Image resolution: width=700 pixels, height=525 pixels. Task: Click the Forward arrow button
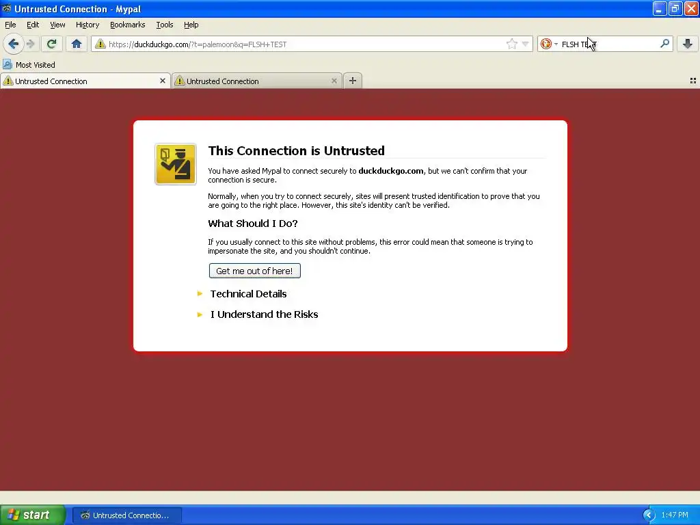31,44
